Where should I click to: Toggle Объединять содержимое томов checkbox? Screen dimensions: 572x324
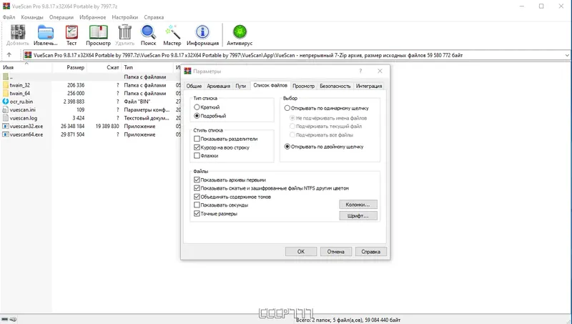pos(197,197)
